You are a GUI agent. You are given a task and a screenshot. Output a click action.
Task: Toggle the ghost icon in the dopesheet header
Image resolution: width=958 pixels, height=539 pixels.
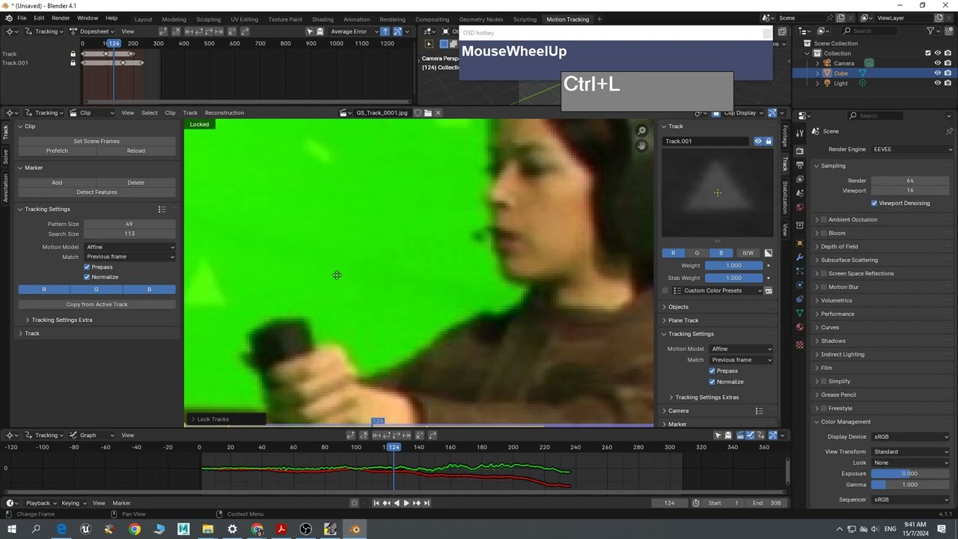(x=320, y=31)
